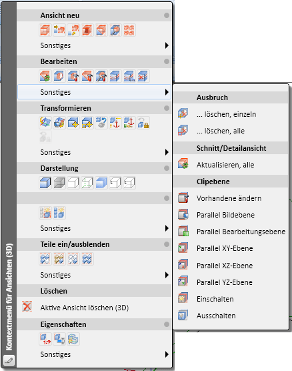Expand Sonstiges under Teile ein/ausblenden
The image size is (292, 371).
pos(94,275)
